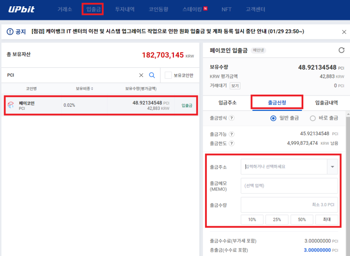
Task: Set withdrawal amount to 10%
Action: point(252,219)
